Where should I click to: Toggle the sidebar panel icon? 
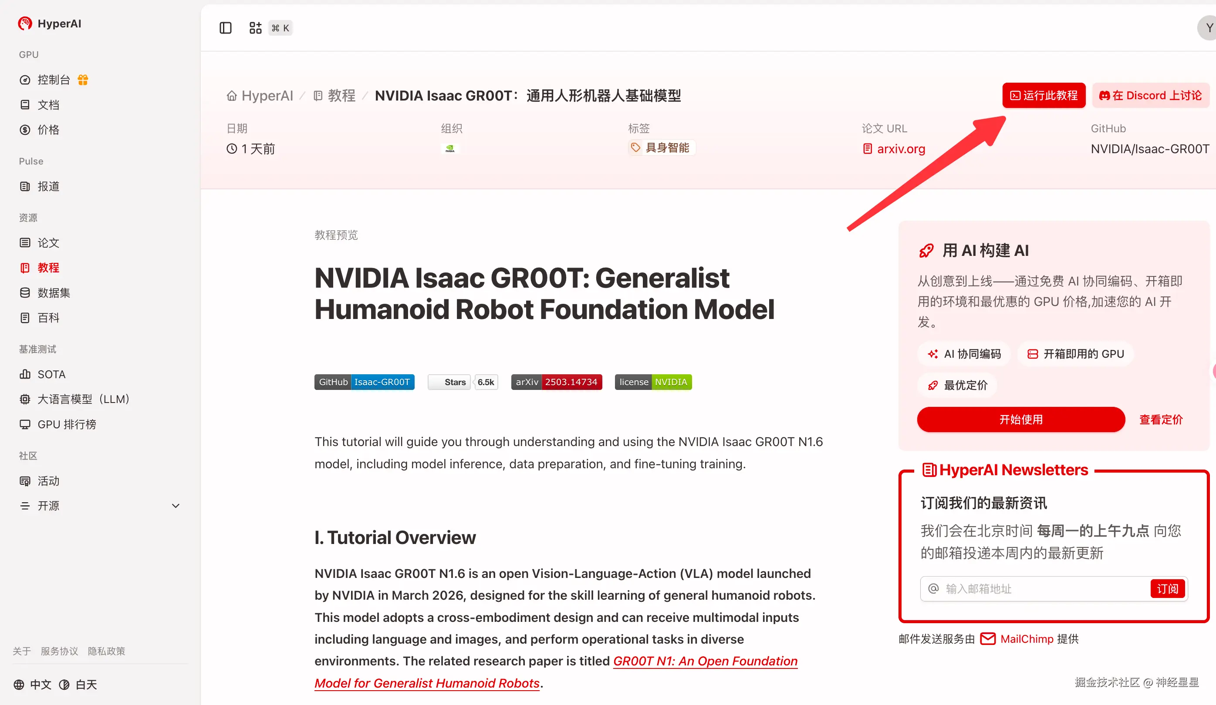click(x=225, y=28)
